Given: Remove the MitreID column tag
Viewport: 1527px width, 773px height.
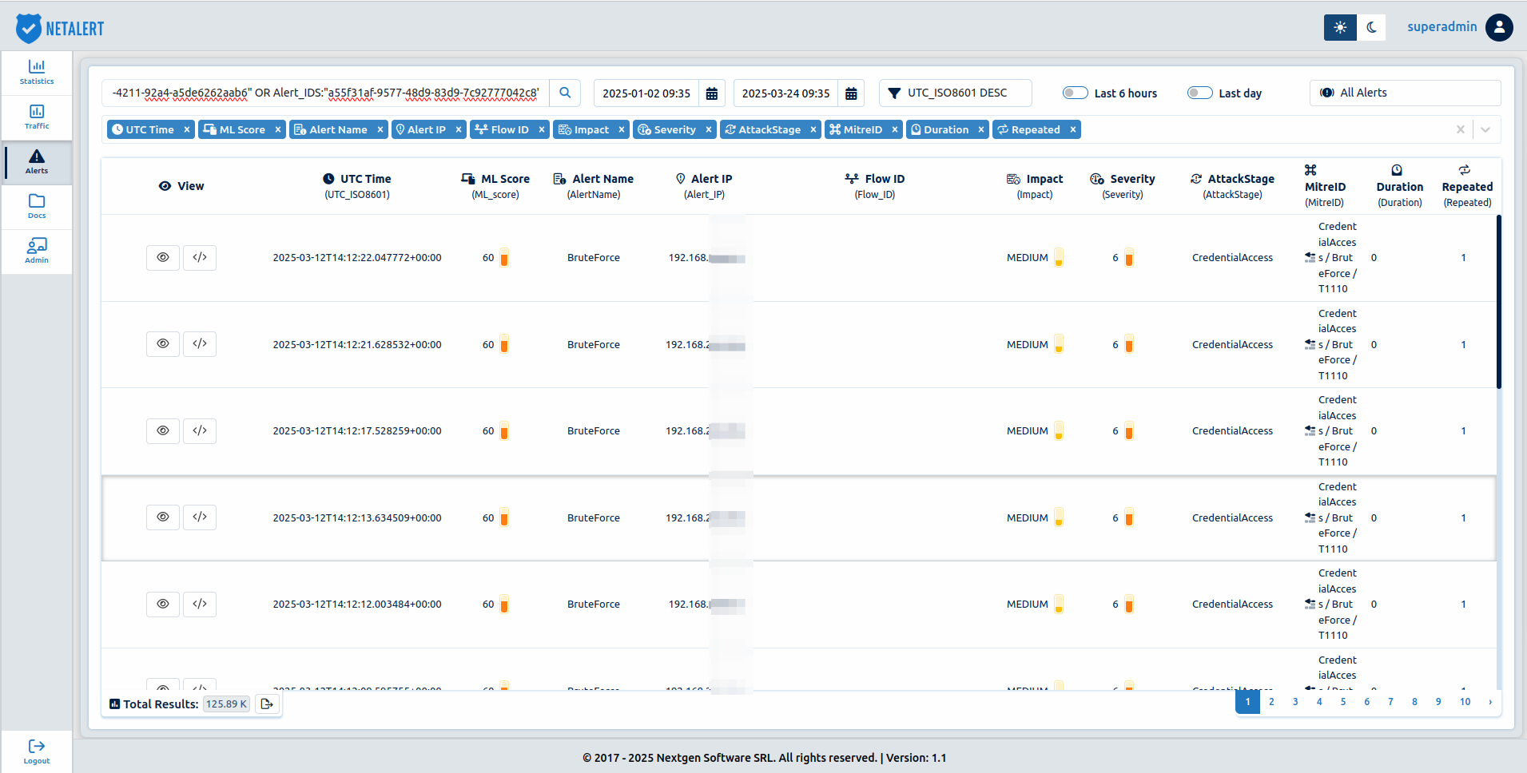Looking at the screenshot, I should tap(895, 129).
